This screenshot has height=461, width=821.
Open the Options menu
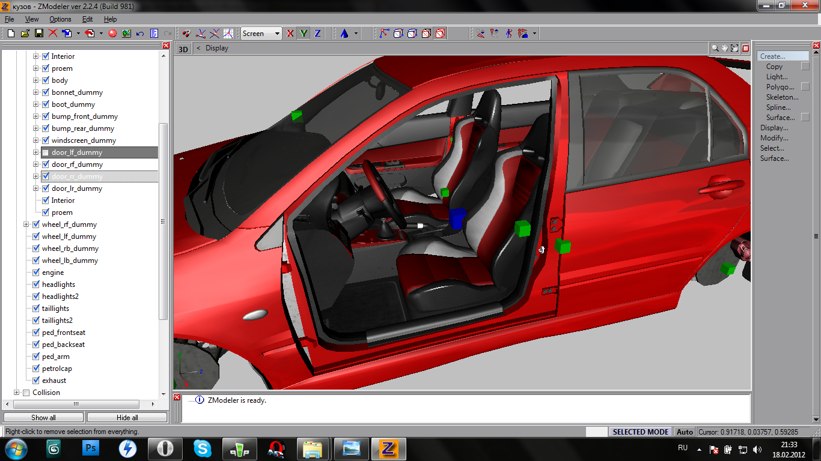[x=60, y=19]
